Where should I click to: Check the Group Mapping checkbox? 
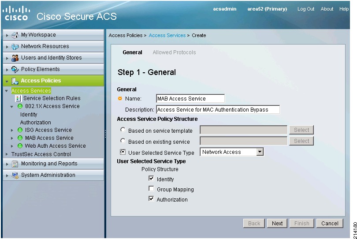pos(151,188)
